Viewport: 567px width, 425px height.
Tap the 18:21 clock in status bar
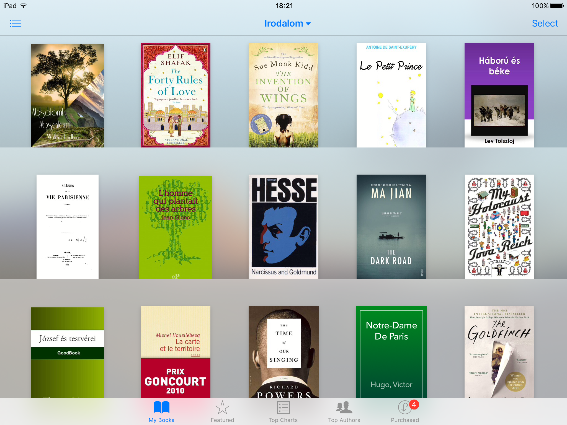pos(284,6)
